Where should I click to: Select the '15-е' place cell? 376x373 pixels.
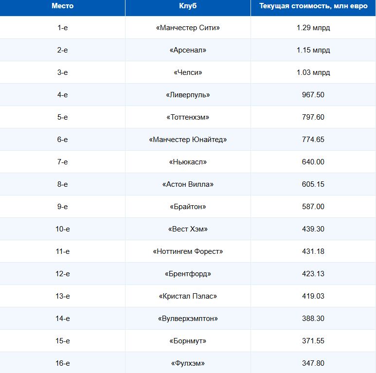click(62, 340)
